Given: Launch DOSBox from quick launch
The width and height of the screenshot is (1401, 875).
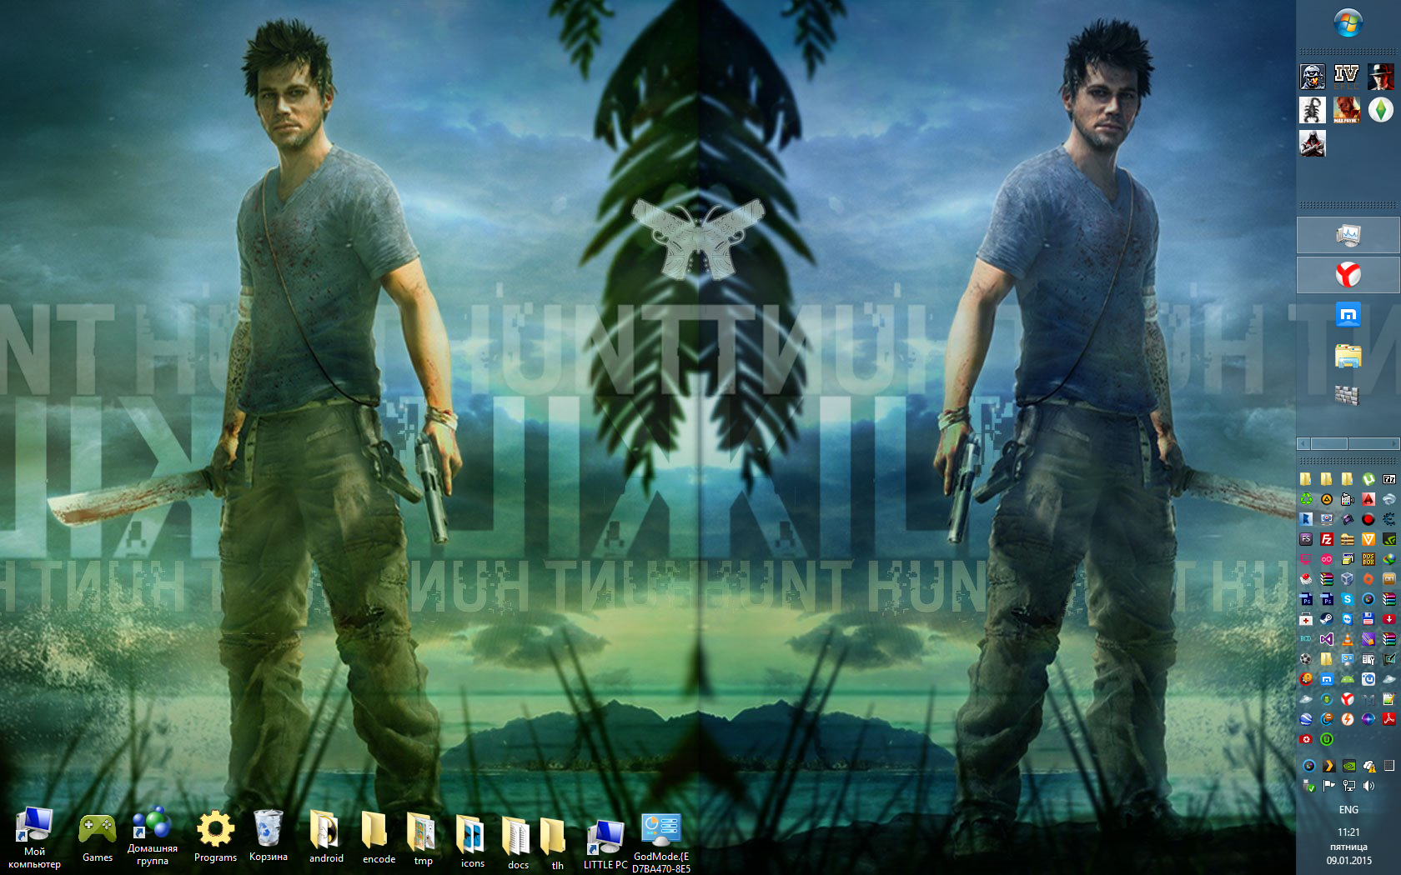Looking at the screenshot, I should coord(1368,559).
